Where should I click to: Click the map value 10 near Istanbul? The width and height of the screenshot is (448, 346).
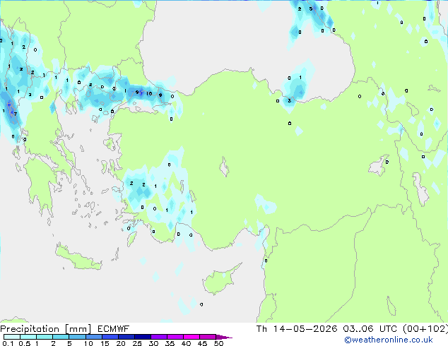[x=149, y=93]
